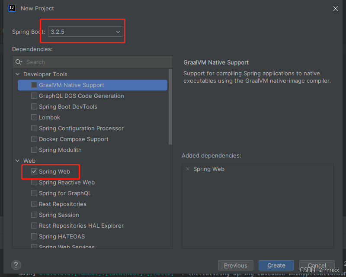Check Docker Compose Support
Viewport: 346px width, 277px height.
[34, 139]
